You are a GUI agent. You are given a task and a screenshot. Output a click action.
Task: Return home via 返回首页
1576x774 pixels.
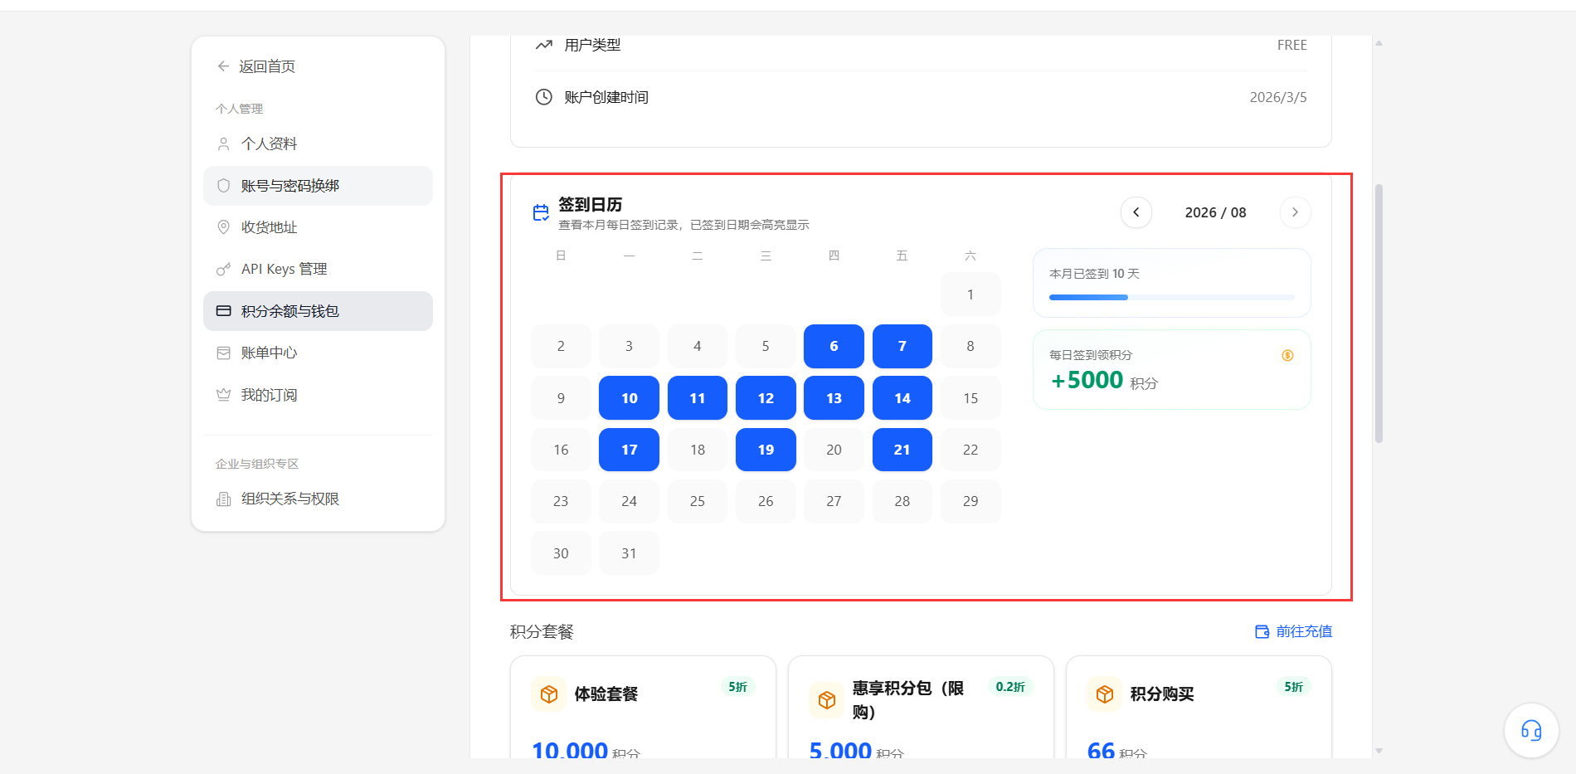256,66
